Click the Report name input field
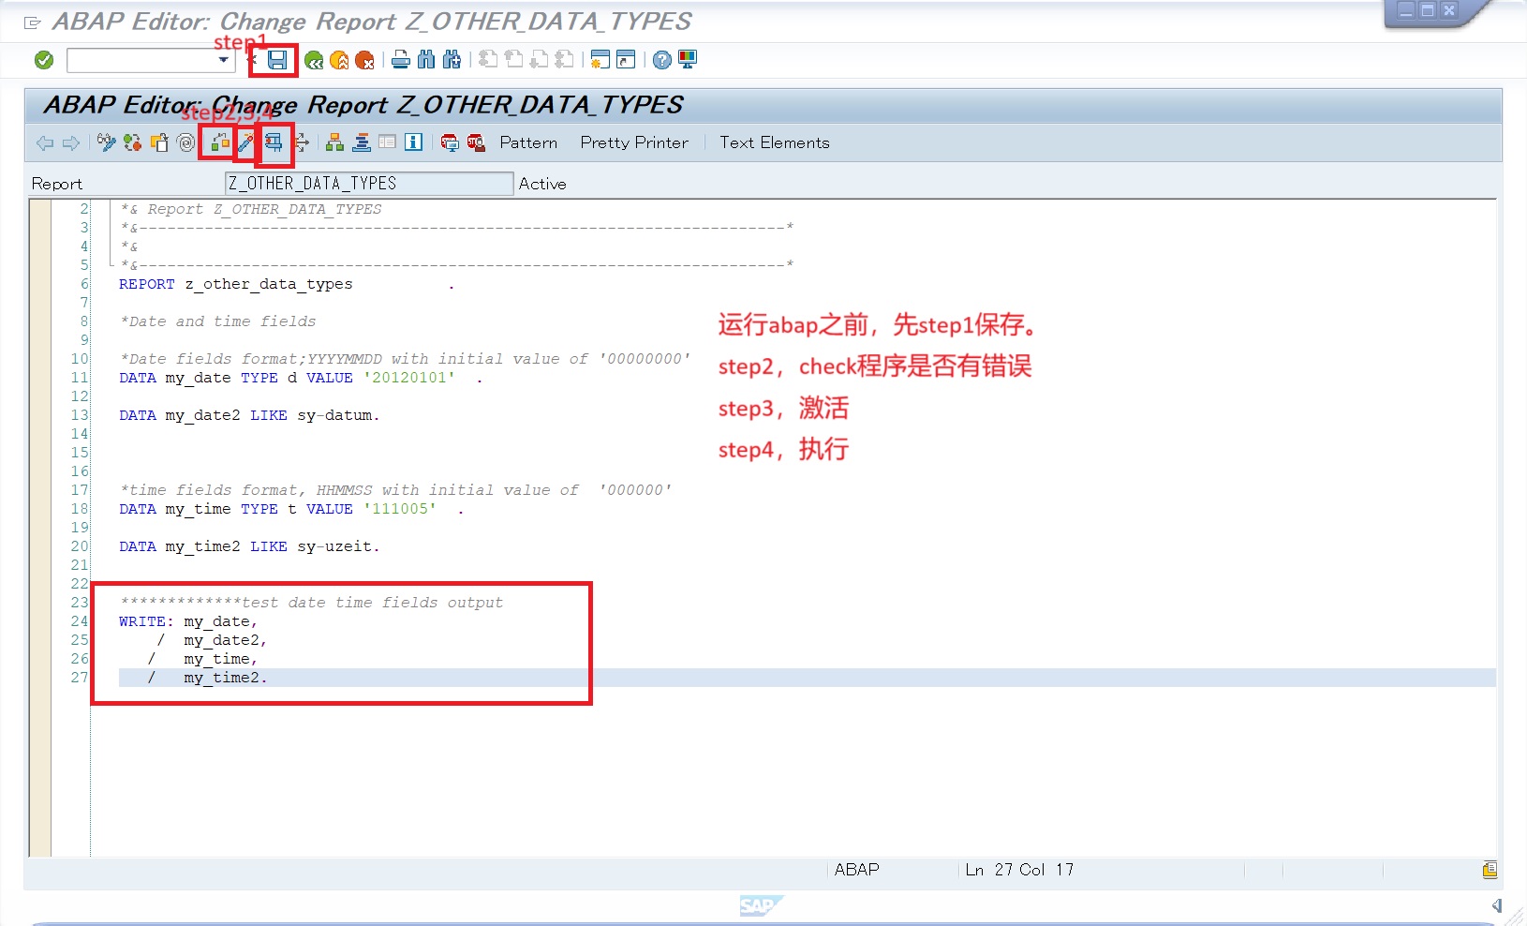Image resolution: width=1527 pixels, height=926 pixels. tap(369, 184)
